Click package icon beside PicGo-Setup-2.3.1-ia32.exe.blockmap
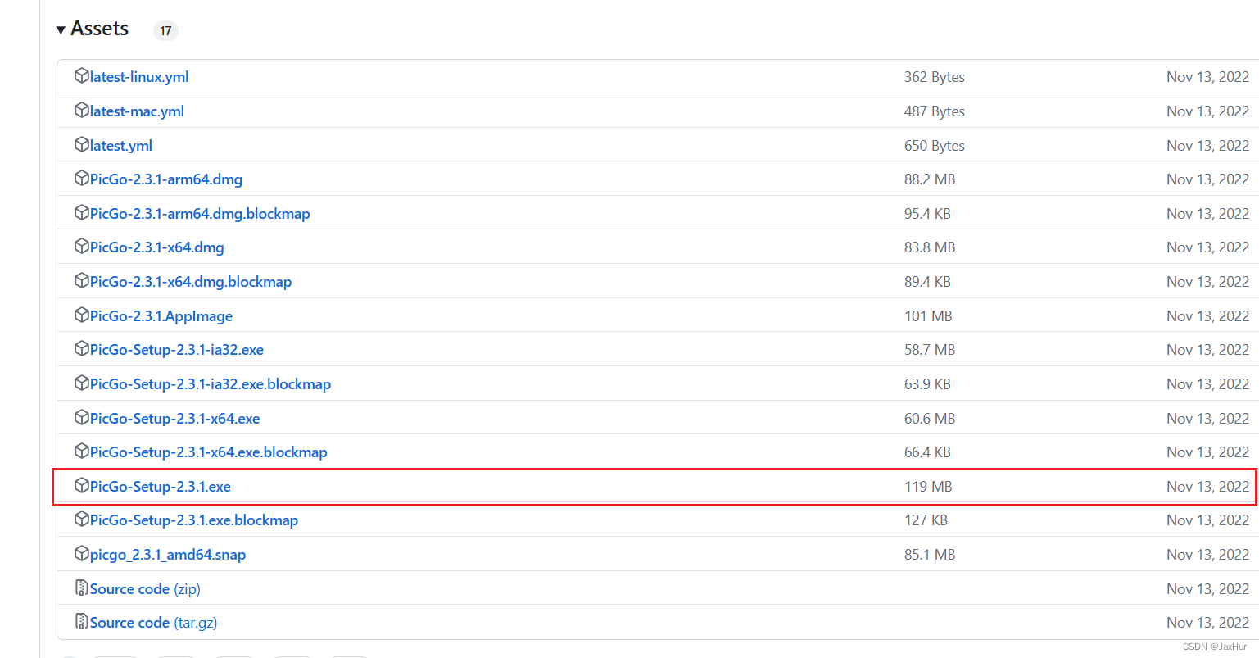This screenshot has height=658, width=1259. 81,383
